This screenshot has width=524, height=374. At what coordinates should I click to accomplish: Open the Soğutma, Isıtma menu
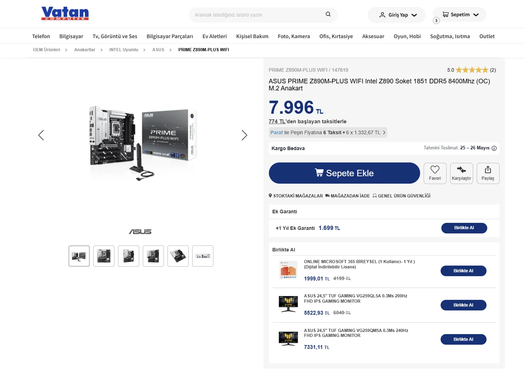pyautogui.click(x=450, y=36)
